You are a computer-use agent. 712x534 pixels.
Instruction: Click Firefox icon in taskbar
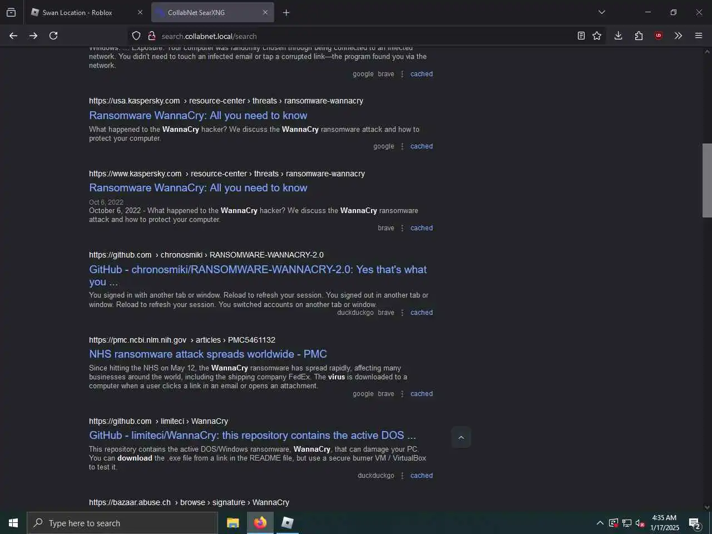coord(260,523)
